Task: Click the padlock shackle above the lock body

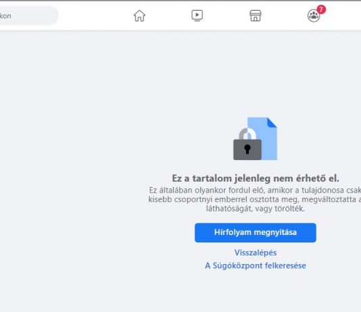Action: (247, 134)
